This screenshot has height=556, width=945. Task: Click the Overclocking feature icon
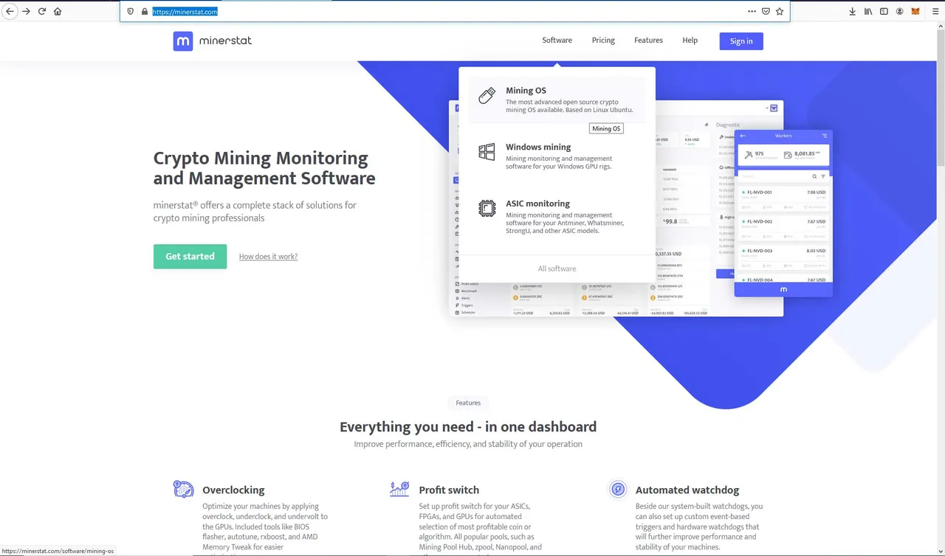point(183,489)
